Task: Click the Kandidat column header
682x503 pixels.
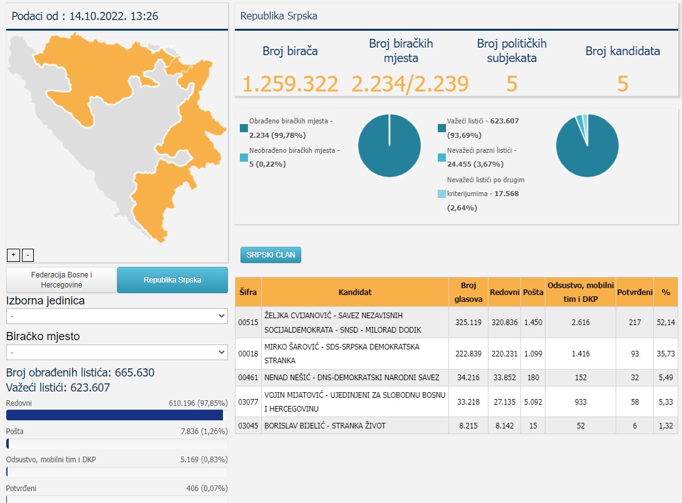Action: [x=355, y=292]
